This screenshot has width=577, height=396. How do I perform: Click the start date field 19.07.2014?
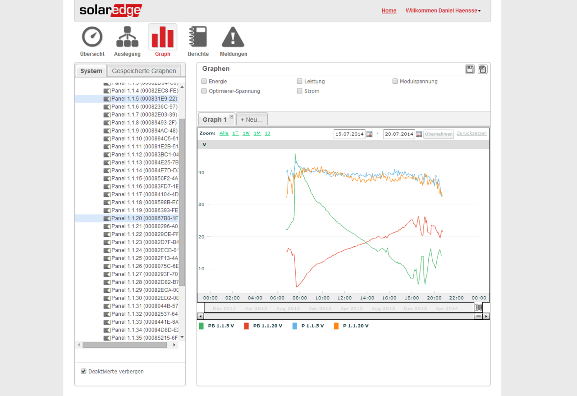pos(349,134)
